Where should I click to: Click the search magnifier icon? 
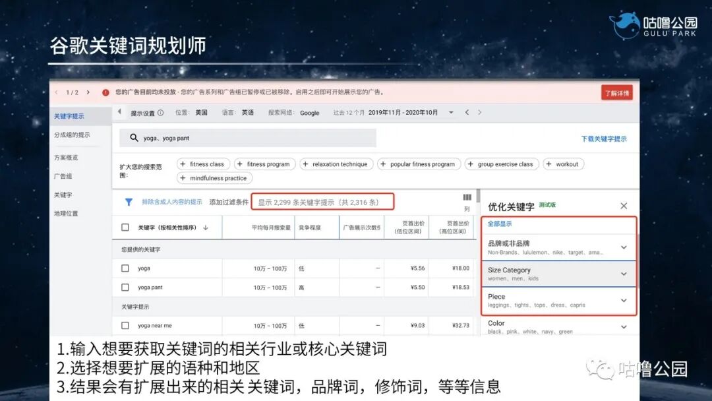tap(133, 137)
